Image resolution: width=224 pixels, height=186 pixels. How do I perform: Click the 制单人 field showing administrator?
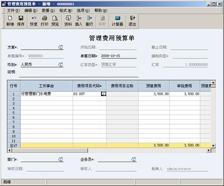187,169
